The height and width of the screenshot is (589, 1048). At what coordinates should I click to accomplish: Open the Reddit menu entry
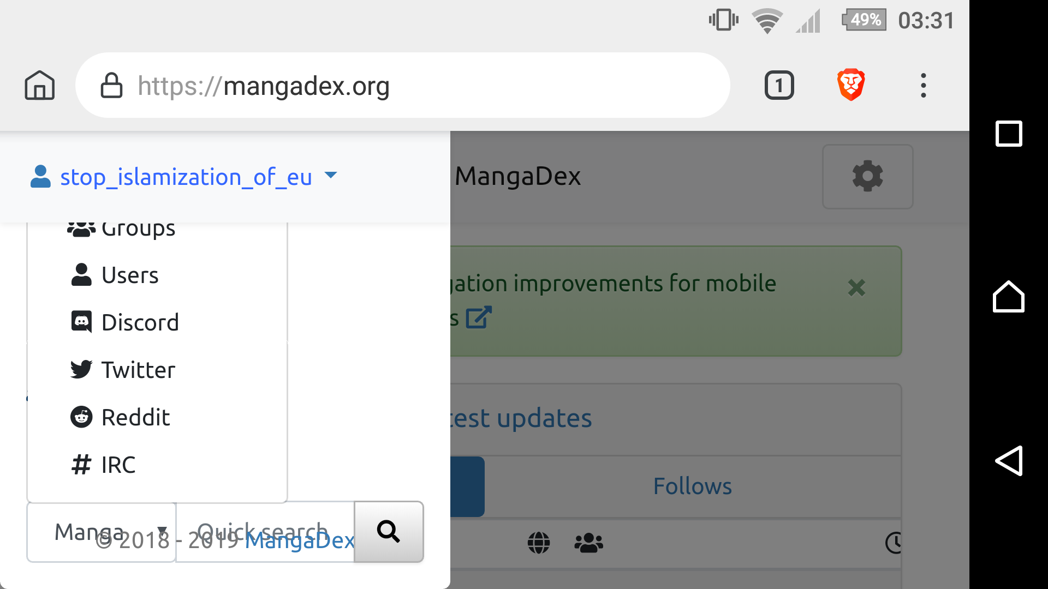[135, 418]
